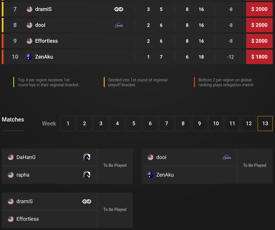Screen dimensions: 275x230
Task: Open Effortless player in match card
Action: (28, 219)
